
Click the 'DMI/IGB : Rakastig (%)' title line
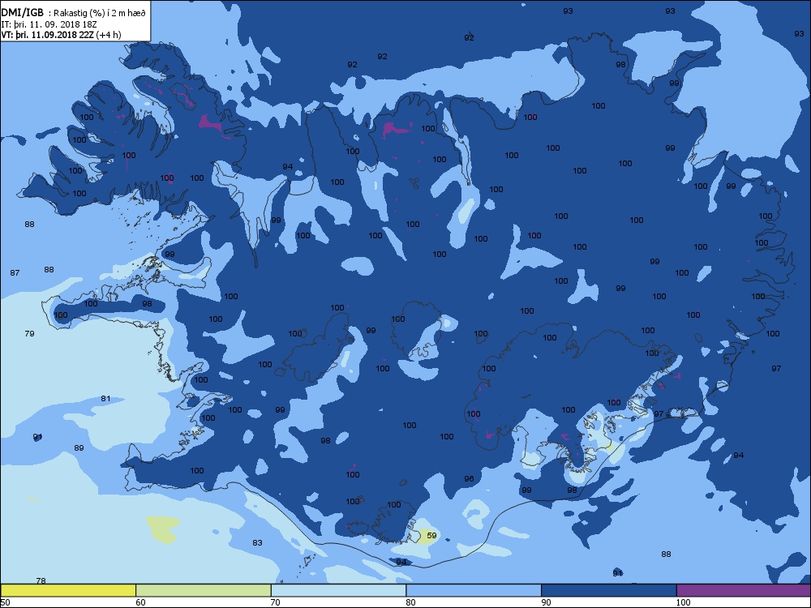point(74,14)
